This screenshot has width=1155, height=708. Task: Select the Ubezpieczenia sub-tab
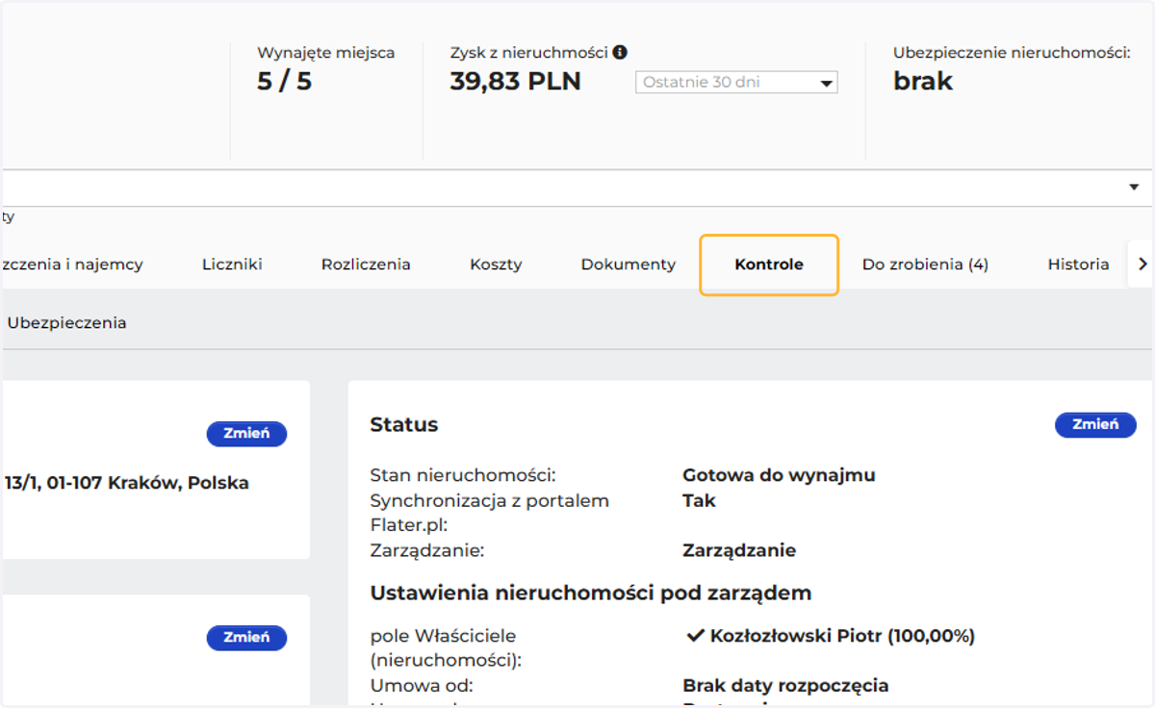point(66,323)
